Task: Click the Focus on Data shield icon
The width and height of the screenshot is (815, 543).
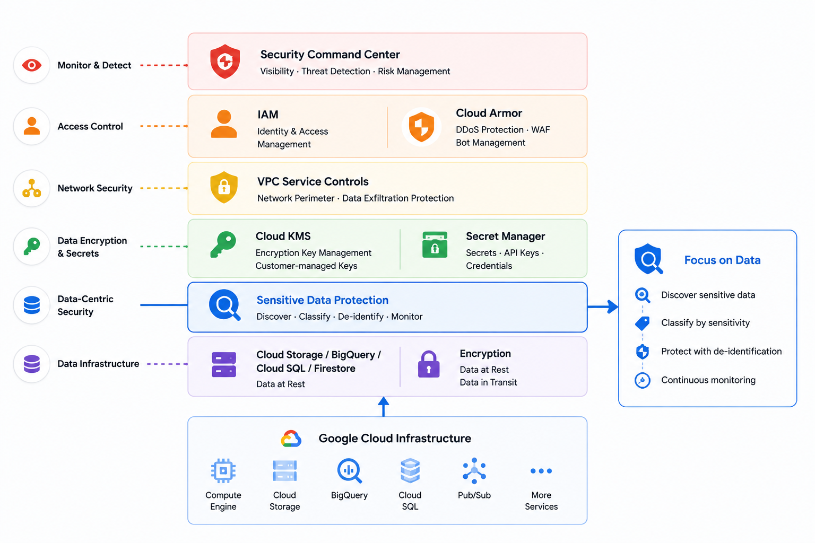Action: pyautogui.click(x=648, y=259)
